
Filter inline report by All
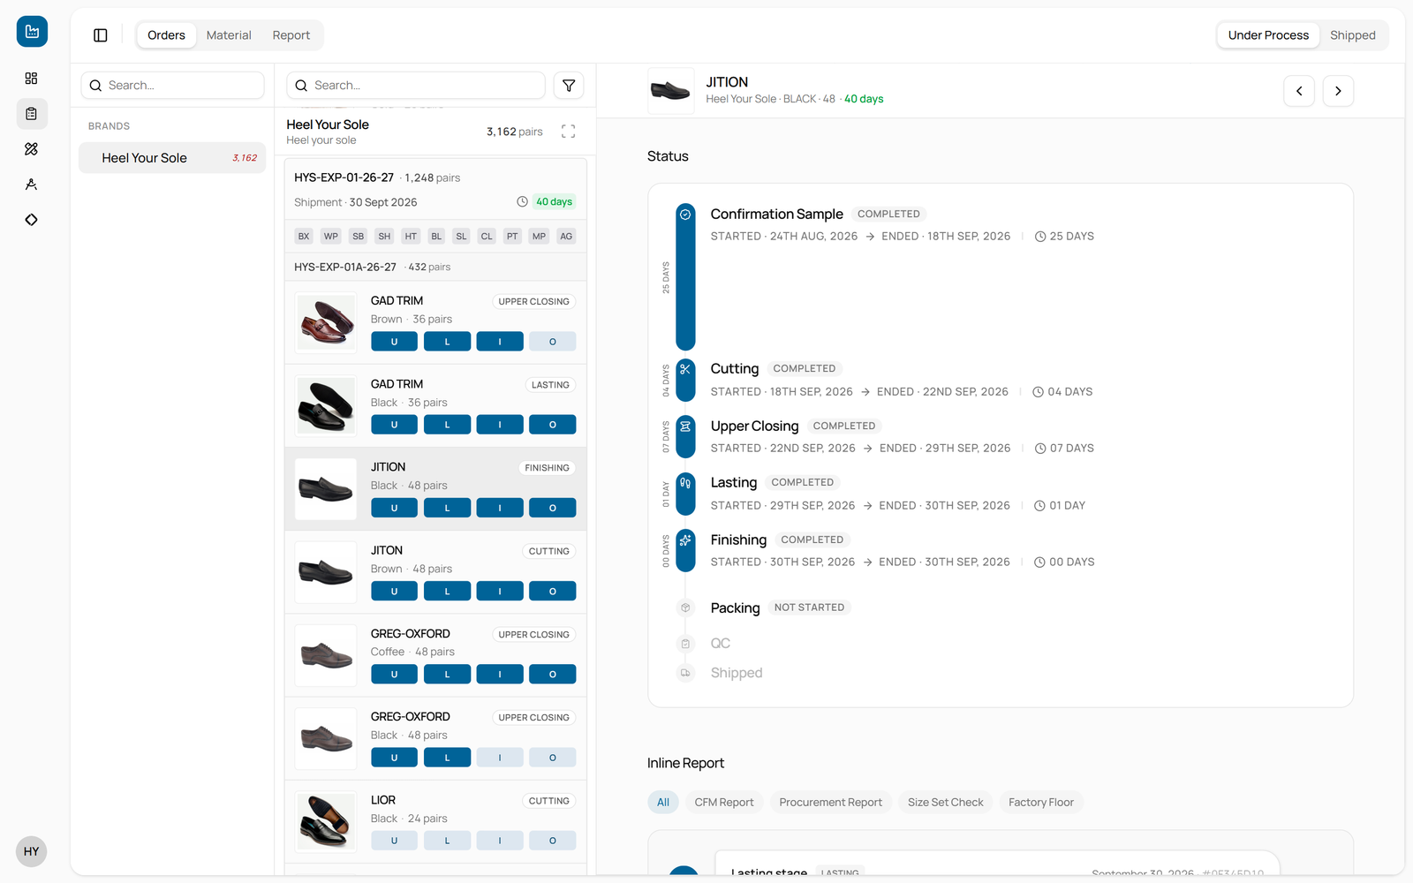(x=663, y=803)
